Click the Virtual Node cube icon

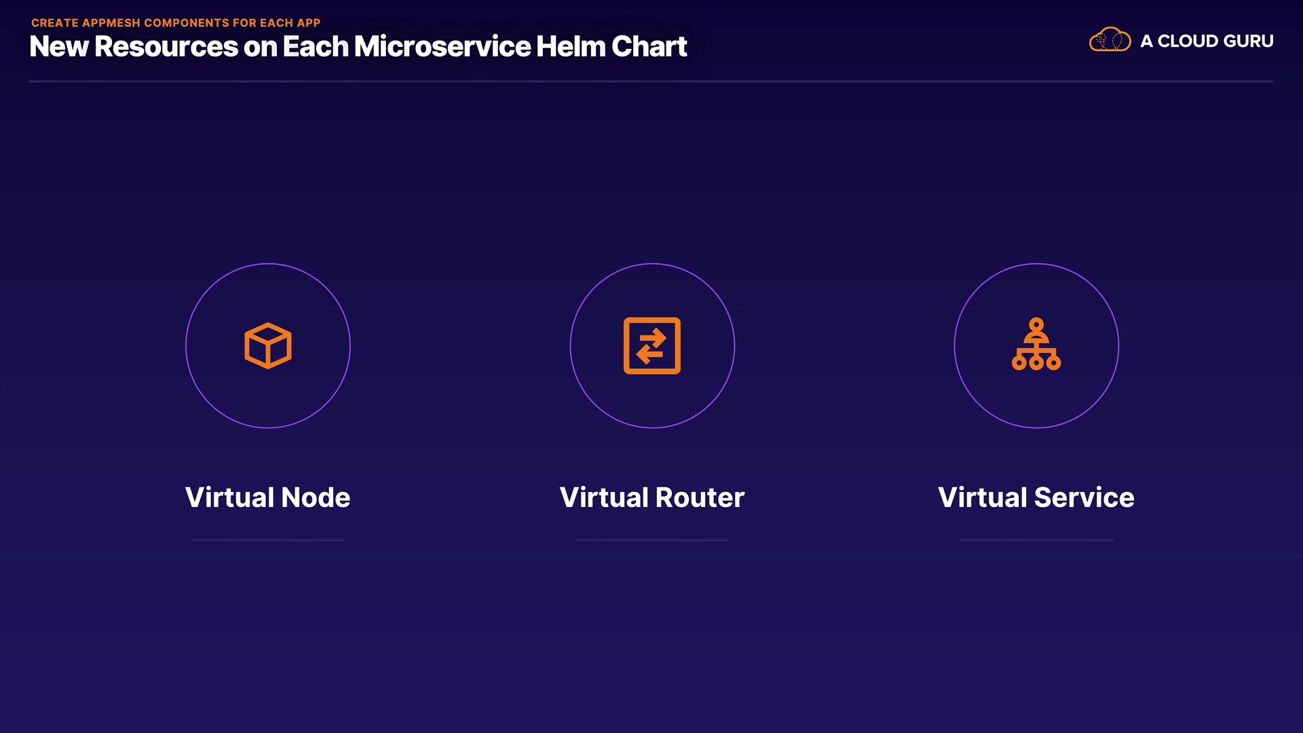[x=268, y=345]
